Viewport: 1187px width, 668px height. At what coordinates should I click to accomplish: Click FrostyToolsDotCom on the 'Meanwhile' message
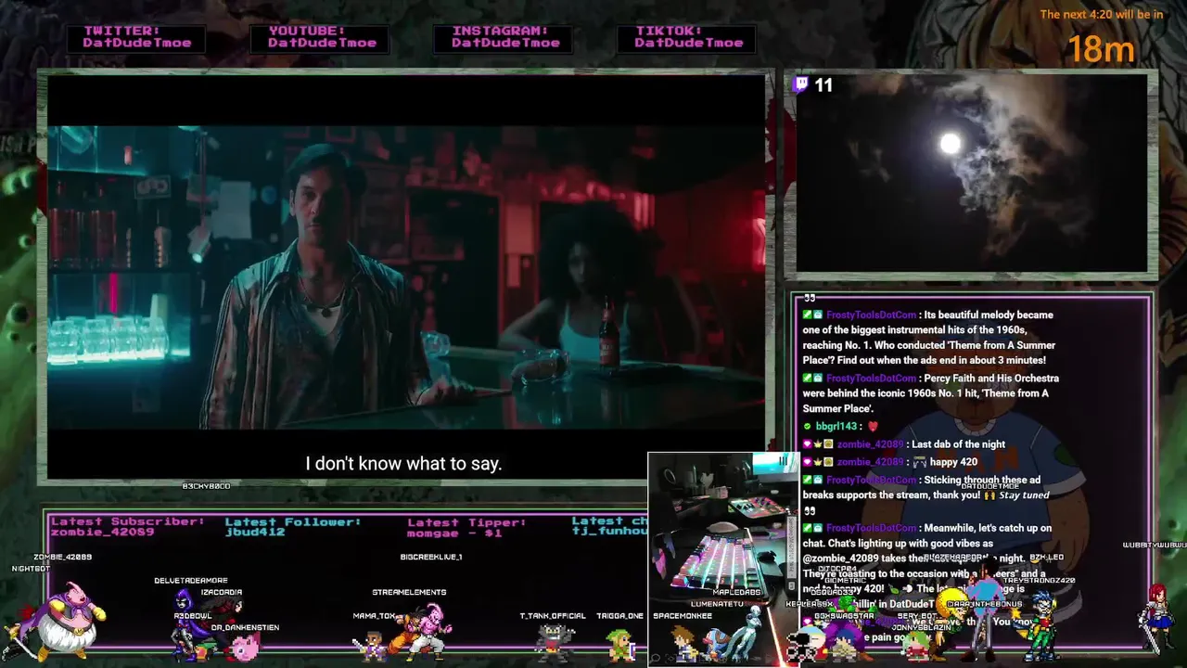click(871, 528)
